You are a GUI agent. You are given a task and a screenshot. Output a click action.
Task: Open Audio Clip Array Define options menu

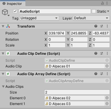(107, 74)
